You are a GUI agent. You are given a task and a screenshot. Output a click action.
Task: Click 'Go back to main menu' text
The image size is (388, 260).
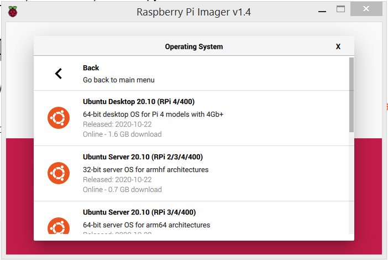pos(118,80)
